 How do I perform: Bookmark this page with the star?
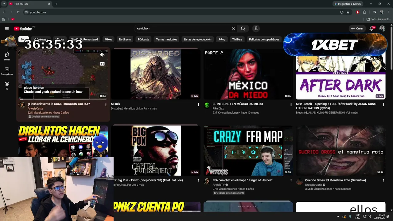[348, 12]
